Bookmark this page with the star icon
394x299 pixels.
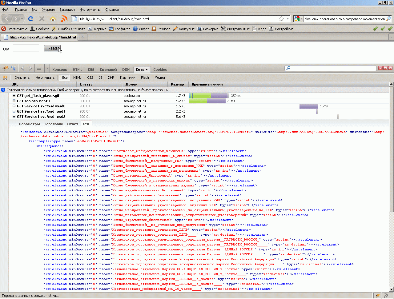[x=281, y=19]
